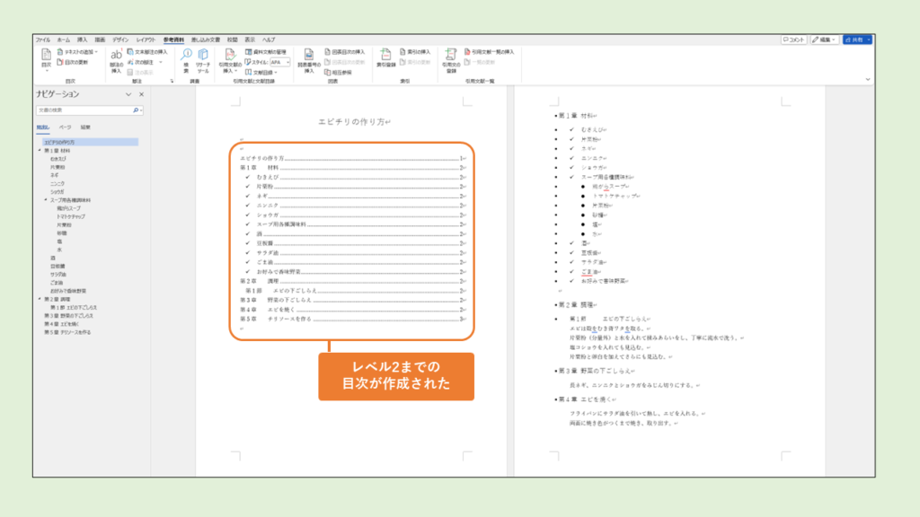This screenshot has width=920, height=517.
Task: Close the ナビゲーション pane
Action: pyautogui.click(x=141, y=94)
